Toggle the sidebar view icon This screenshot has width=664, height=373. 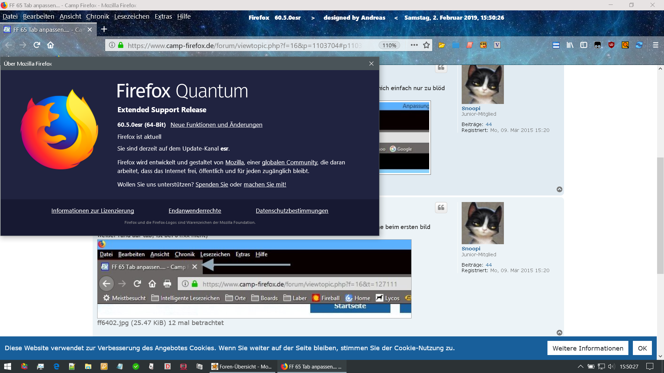[x=583, y=45]
